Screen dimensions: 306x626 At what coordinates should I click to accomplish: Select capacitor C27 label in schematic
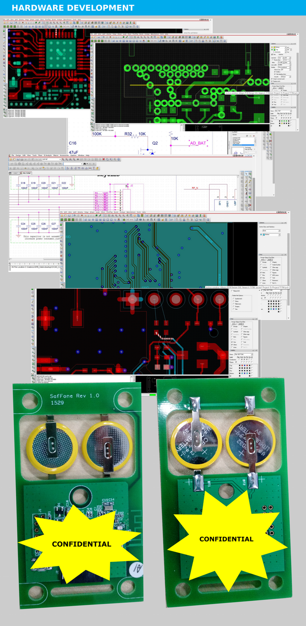(x=54, y=224)
